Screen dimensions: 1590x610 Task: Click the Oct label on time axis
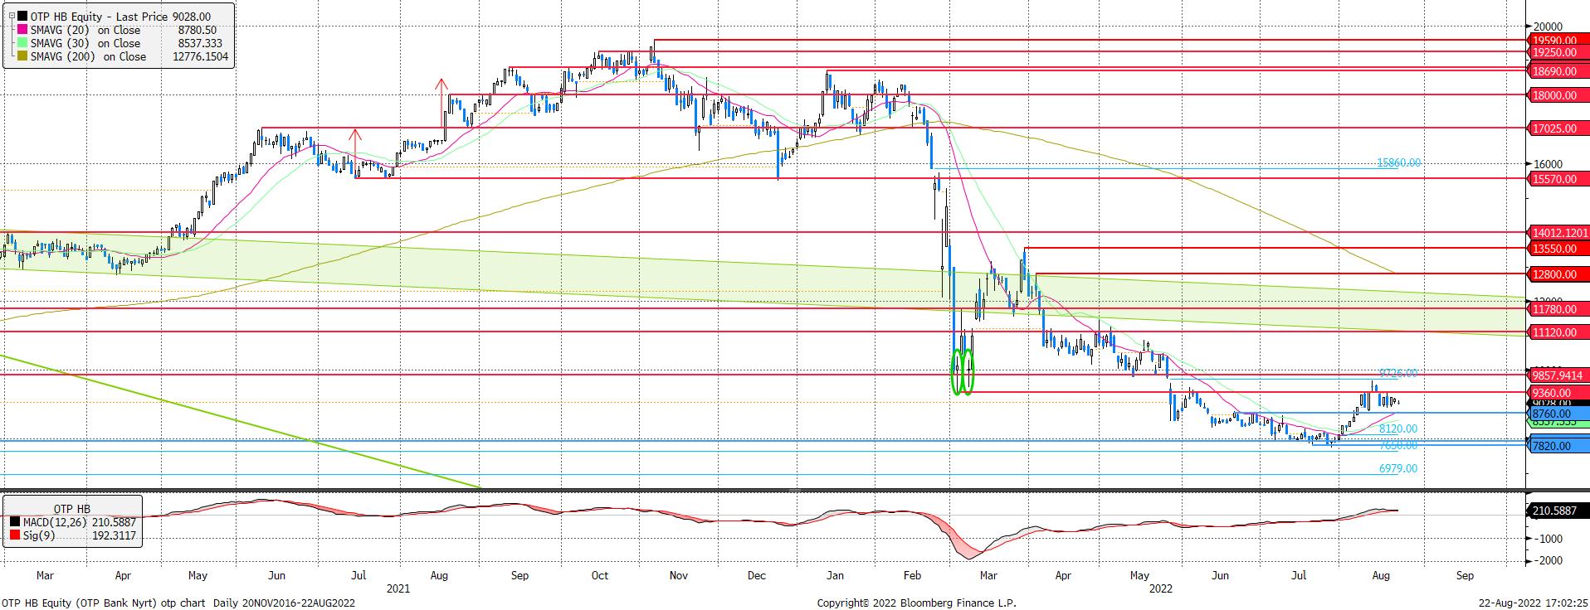click(599, 575)
